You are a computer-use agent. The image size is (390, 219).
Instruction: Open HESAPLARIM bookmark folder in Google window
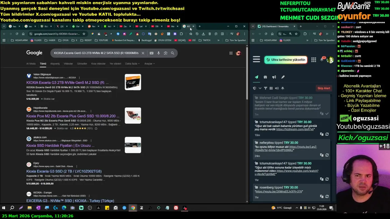19,40
